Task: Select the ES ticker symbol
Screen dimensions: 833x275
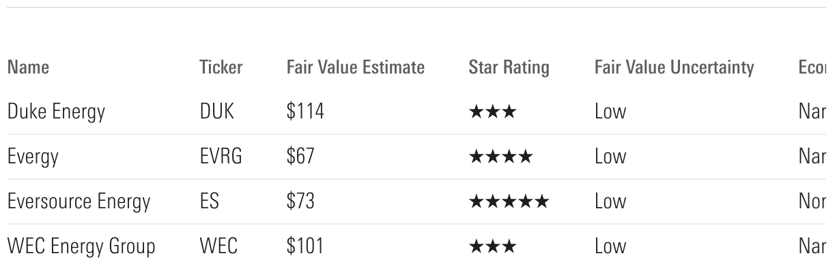Action: 209,201
